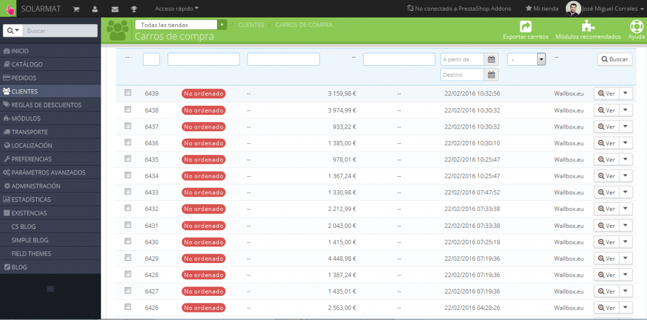View cart 6436 with Ver button
The height and width of the screenshot is (320, 647).
[606, 143]
